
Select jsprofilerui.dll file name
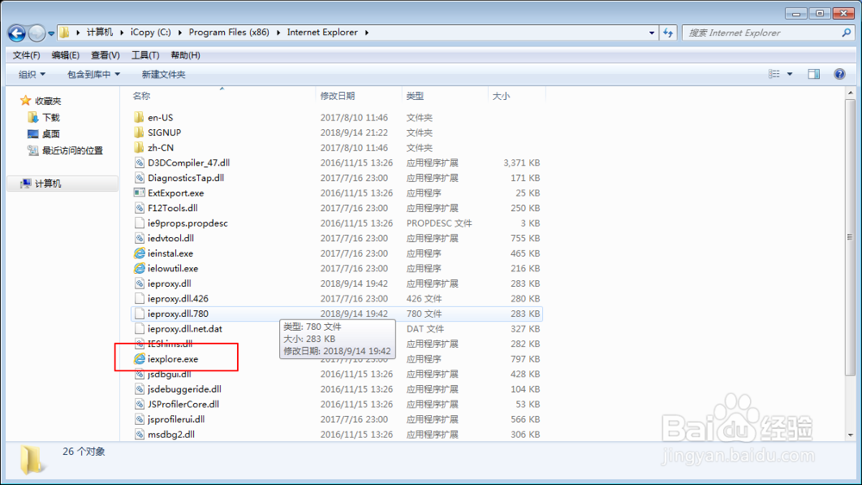(x=176, y=419)
